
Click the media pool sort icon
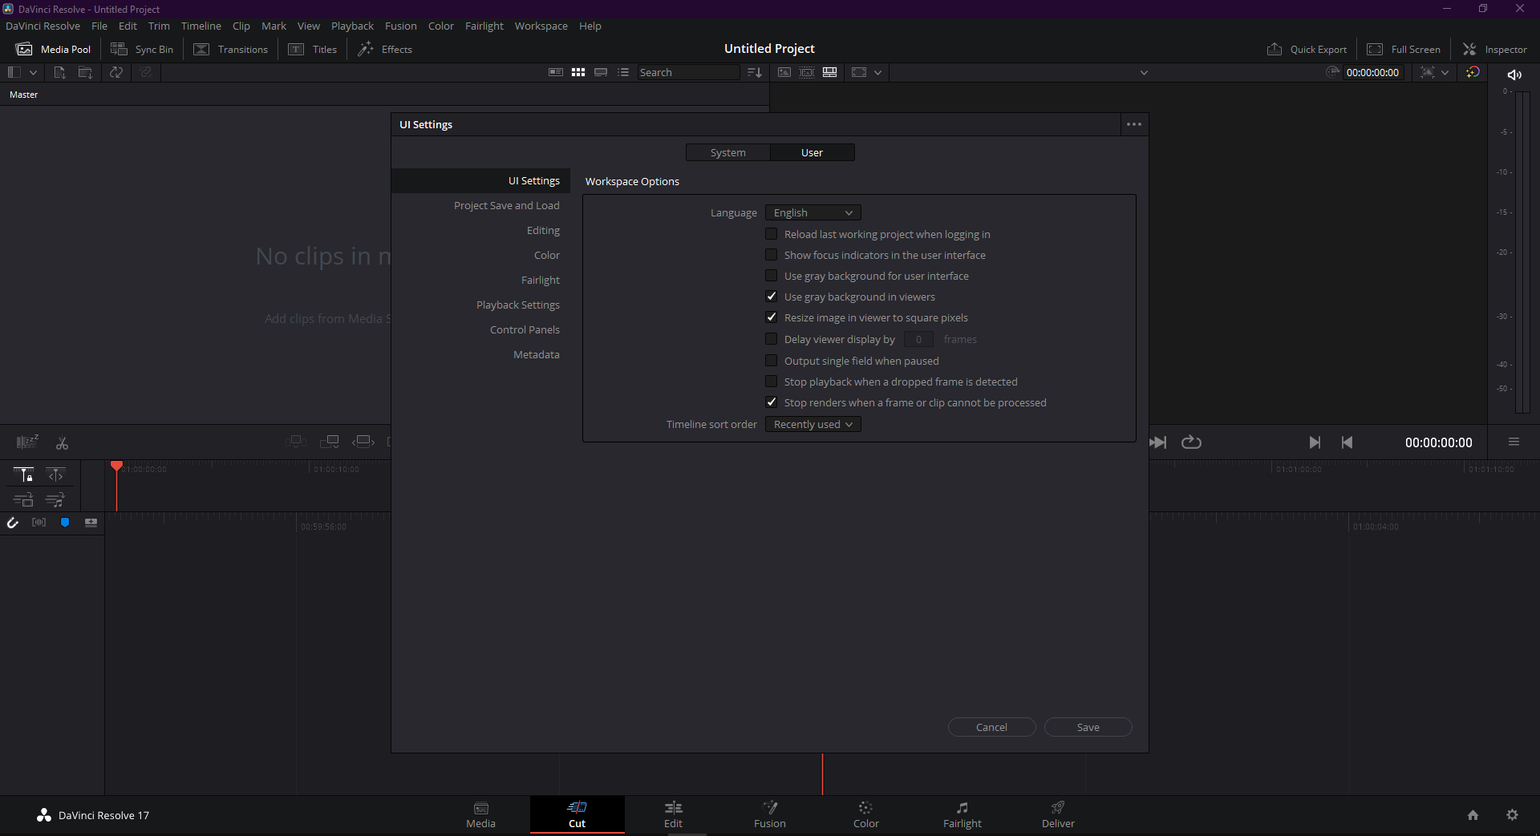[755, 72]
